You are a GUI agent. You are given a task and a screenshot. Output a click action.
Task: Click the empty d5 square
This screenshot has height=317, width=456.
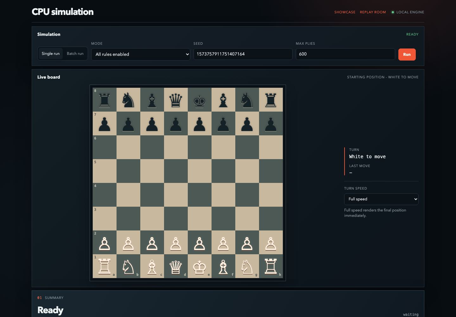176,171
